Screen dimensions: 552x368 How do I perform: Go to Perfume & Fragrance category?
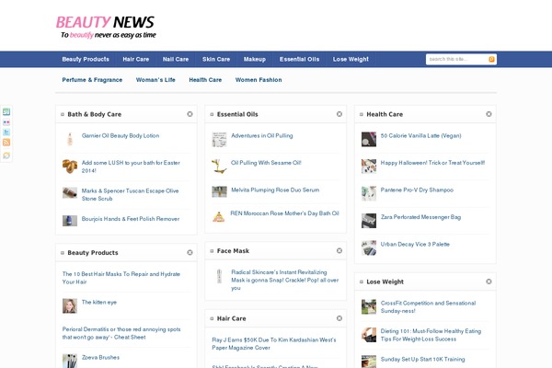[92, 80]
